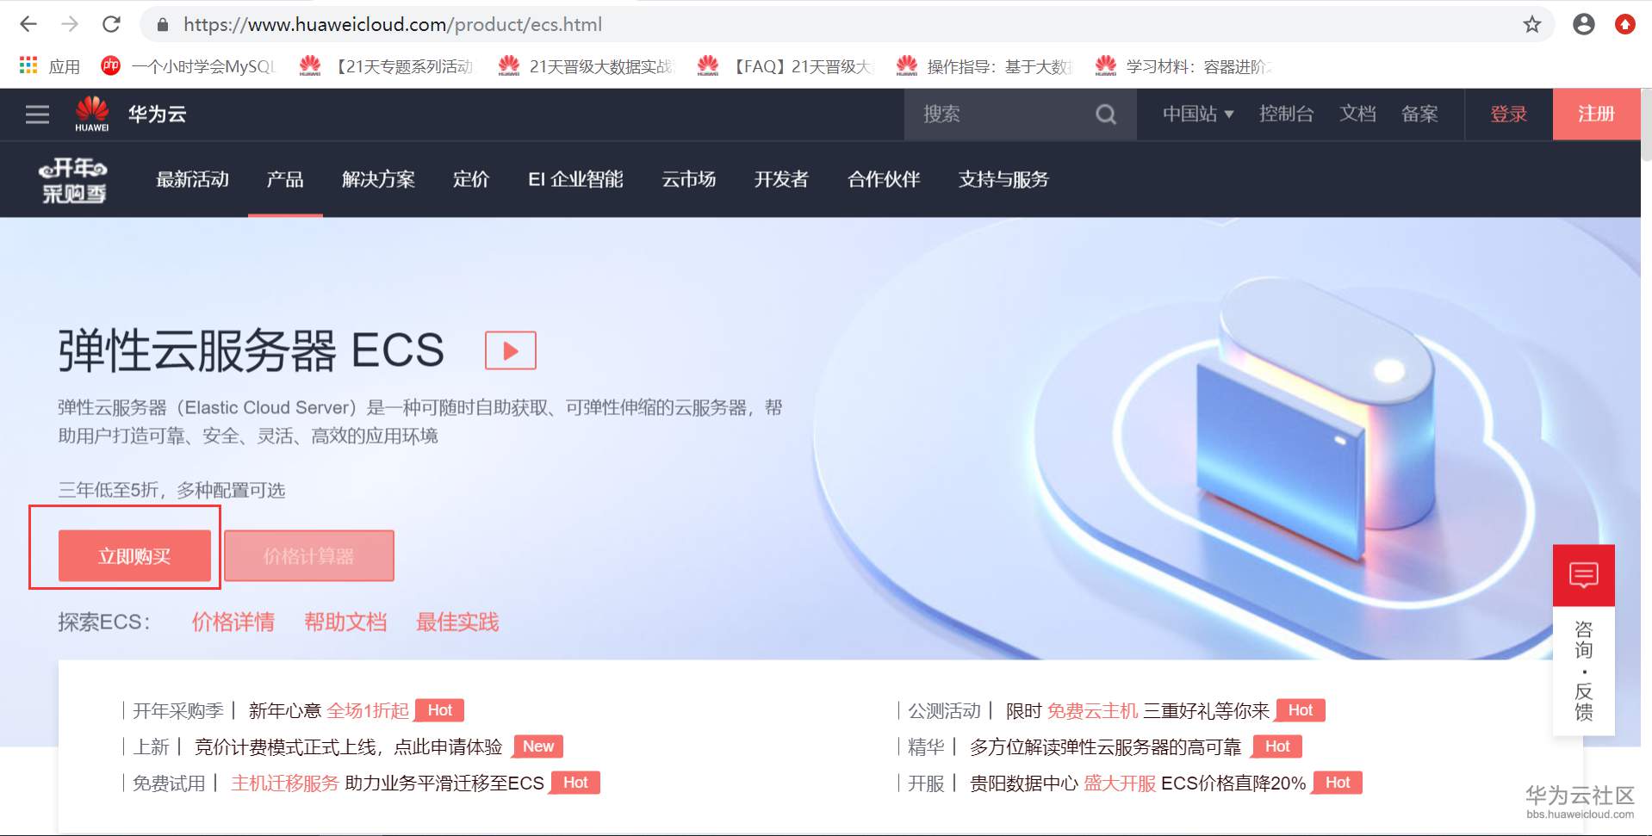Open the 合作伙伴 nav item
This screenshot has height=836, width=1652.
click(884, 179)
